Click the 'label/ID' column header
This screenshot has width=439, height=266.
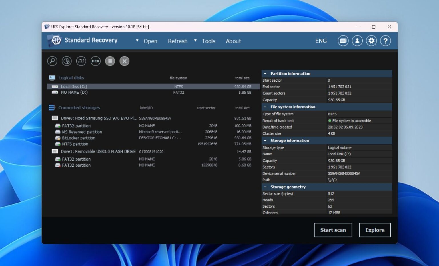coord(146,108)
